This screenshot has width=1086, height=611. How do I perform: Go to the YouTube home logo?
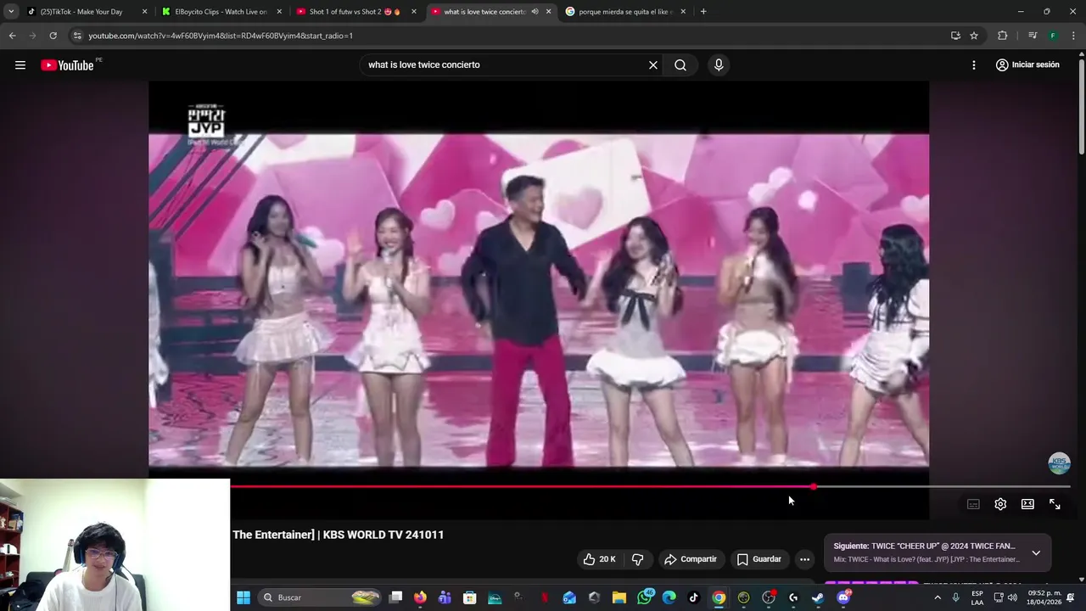point(67,65)
